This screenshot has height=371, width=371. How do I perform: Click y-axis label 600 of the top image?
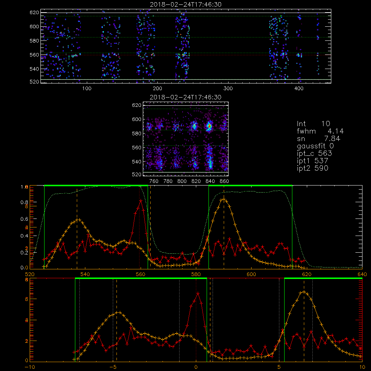pos(34,26)
